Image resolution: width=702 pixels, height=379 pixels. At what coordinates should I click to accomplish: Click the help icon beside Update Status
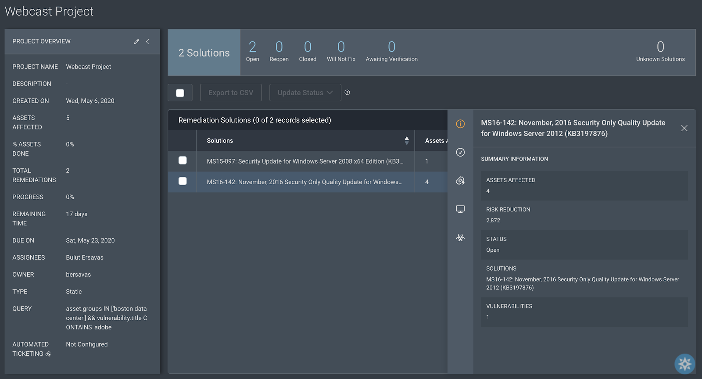pos(347,93)
